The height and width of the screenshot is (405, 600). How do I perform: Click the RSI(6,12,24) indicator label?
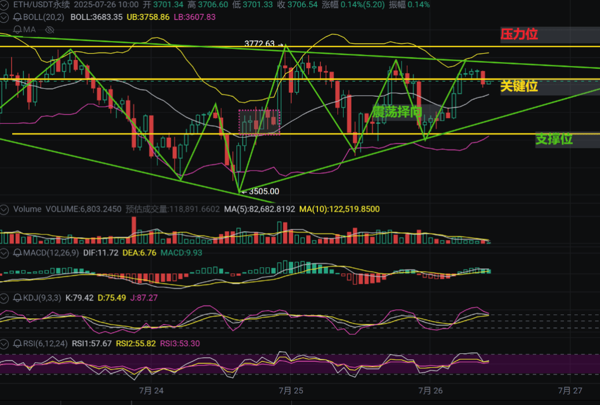pyautogui.click(x=45, y=344)
